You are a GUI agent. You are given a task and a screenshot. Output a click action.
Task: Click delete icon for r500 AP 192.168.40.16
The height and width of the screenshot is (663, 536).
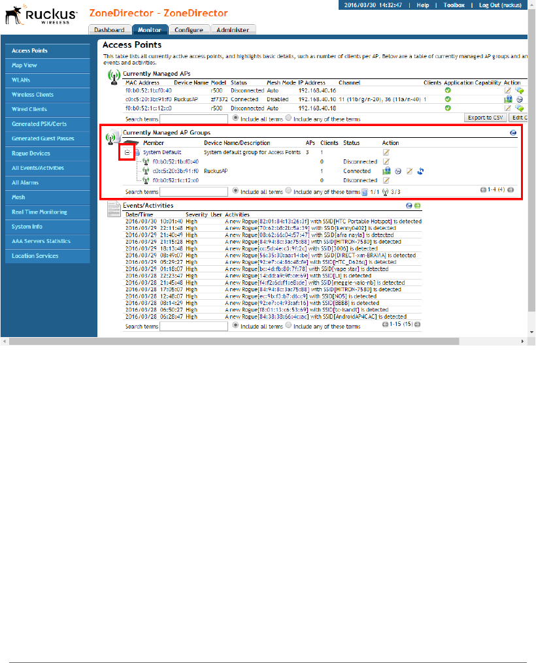coord(520,91)
